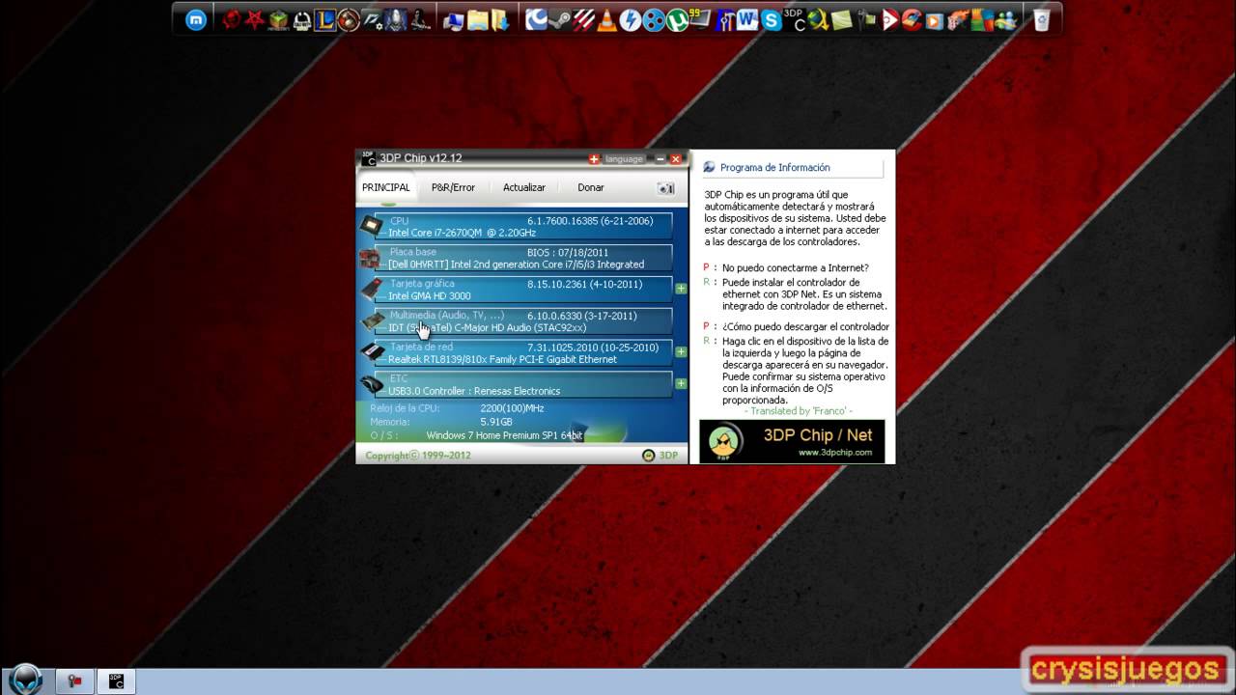Image resolution: width=1236 pixels, height=695 pixels.
Task: Expand the Tarjeta de red plus button
Action: click(681, 352)
